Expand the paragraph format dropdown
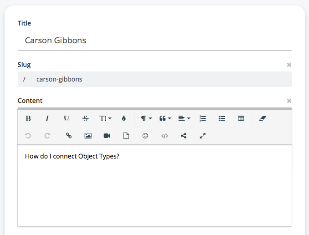The height and width of the screenshot is (235, 309). point(146,118)
